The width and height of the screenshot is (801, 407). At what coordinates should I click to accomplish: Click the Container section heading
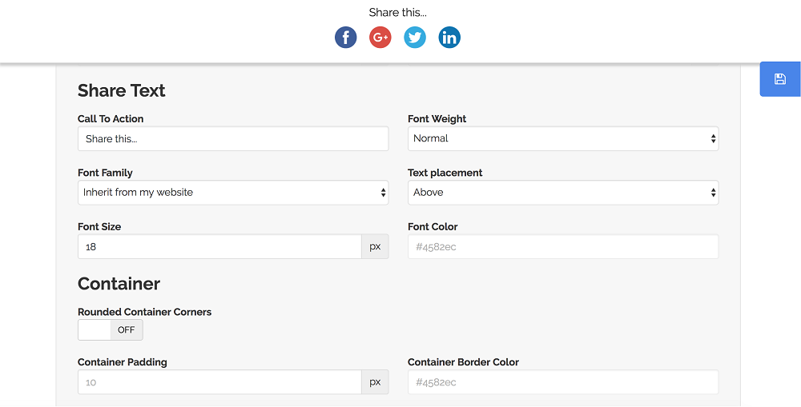click(119, 284)
